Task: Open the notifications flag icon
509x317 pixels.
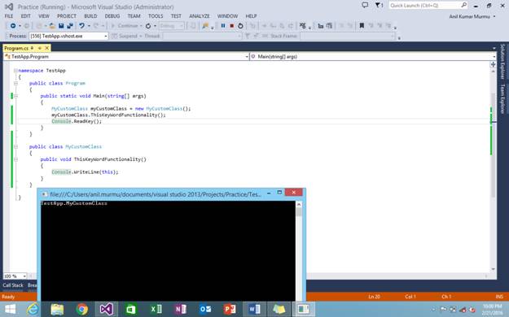Action: [379, 5]
